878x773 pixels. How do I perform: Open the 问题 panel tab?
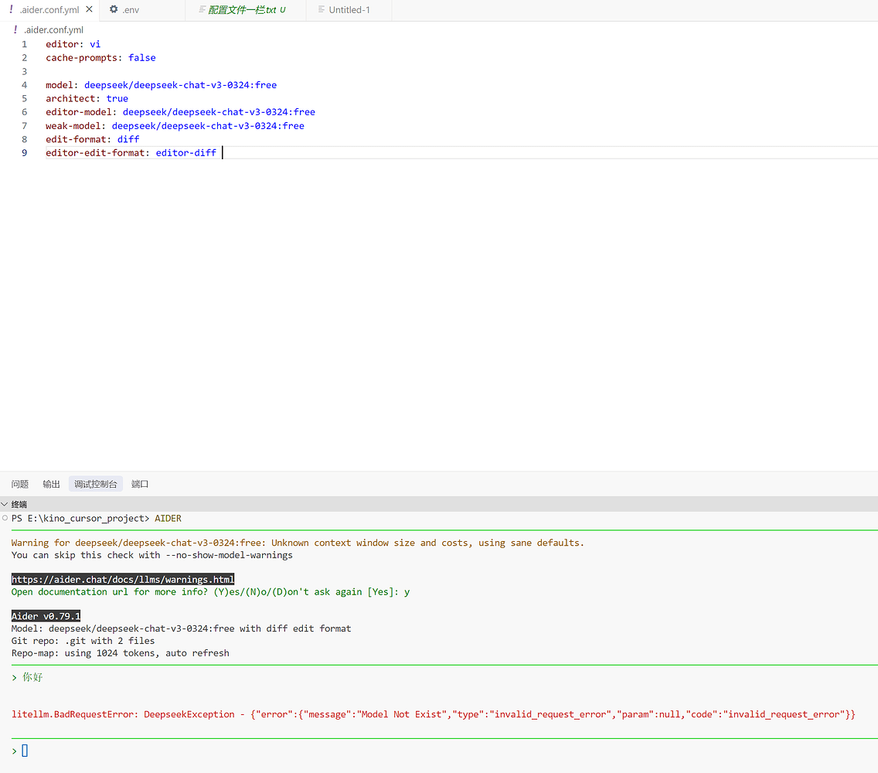[19, 484]
